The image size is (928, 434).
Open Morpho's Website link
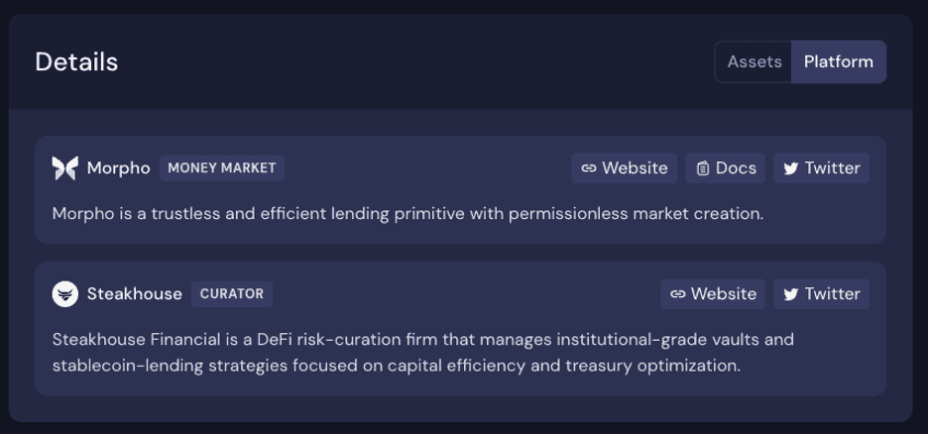tap(625, 168)
